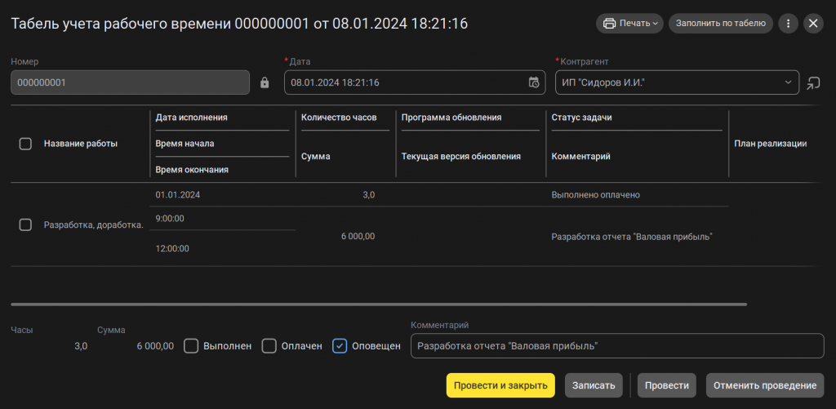The height and width of the screenshot is (409, 836).
Task: Click the lock icon beside Номер
Action: (x=265, y=82)
